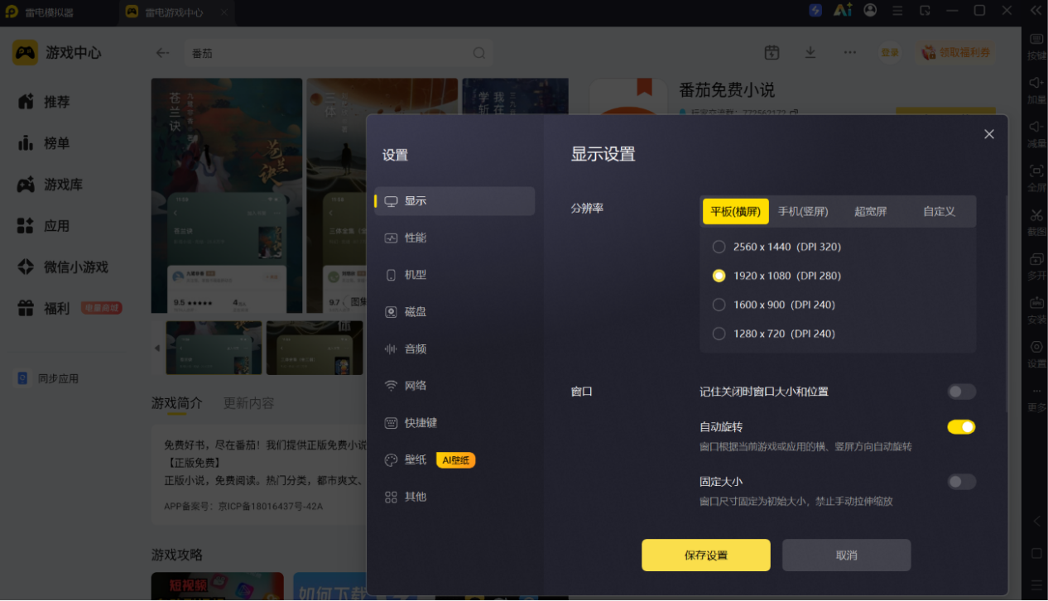Click previous arrow on screenshot thumbnails

[157, 348]
